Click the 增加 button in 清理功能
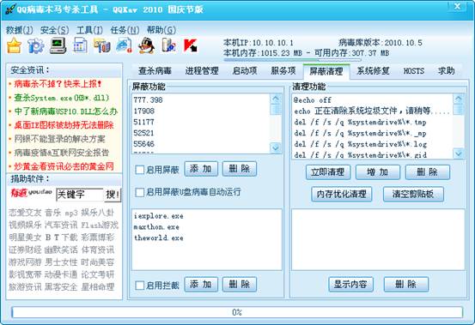The width and height of the screenshot is (475, 325). [377, 172]
